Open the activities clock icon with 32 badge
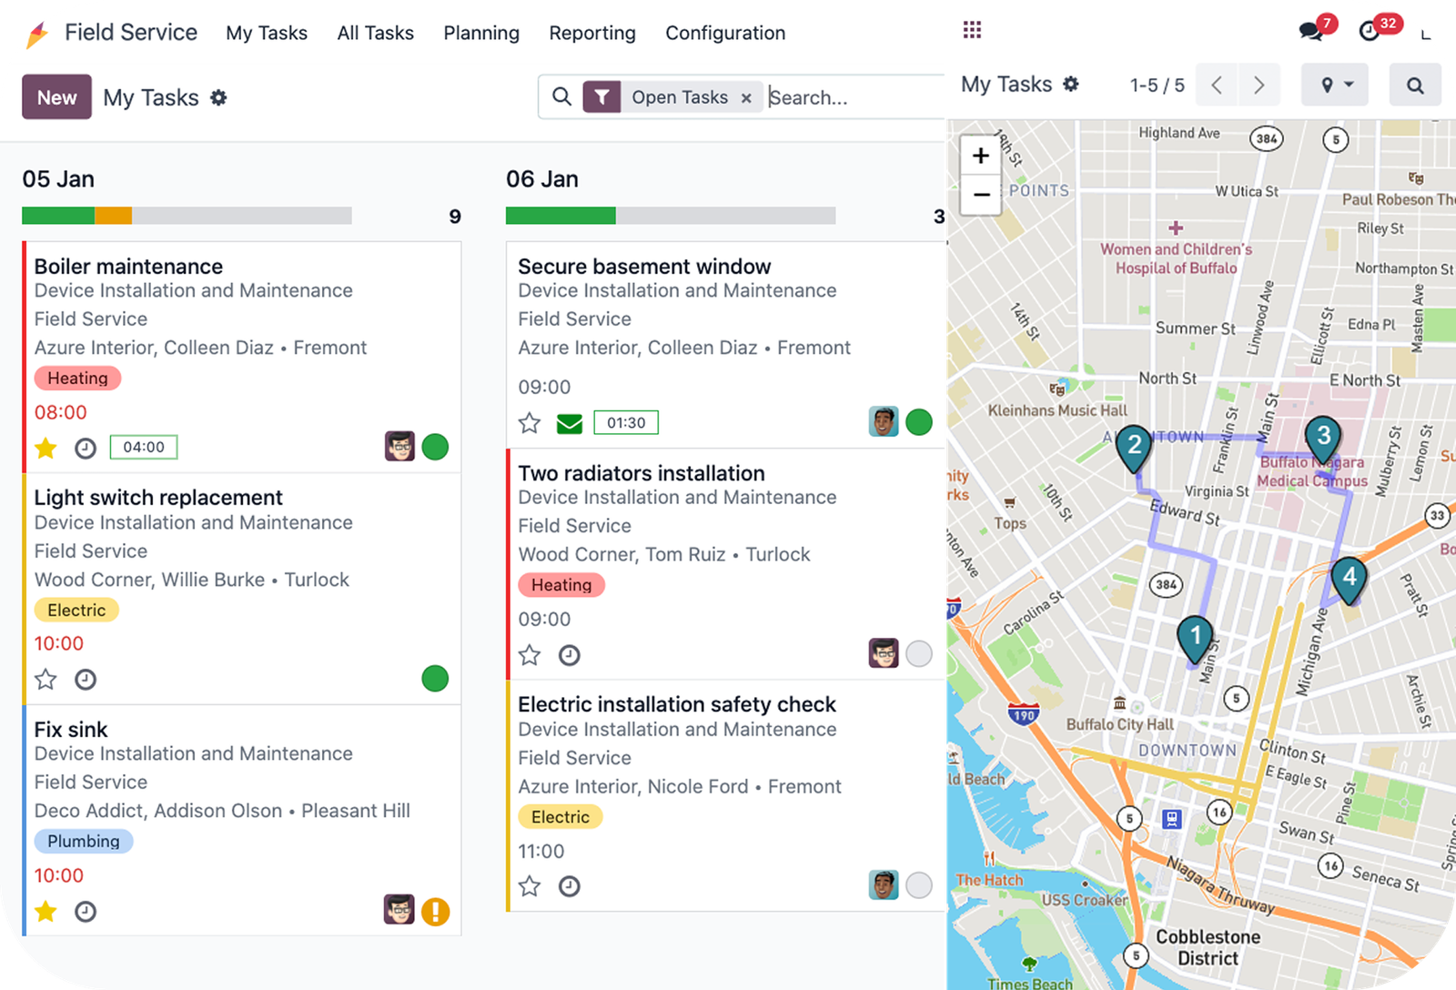1456x990 pixels. click(1370, 31)
